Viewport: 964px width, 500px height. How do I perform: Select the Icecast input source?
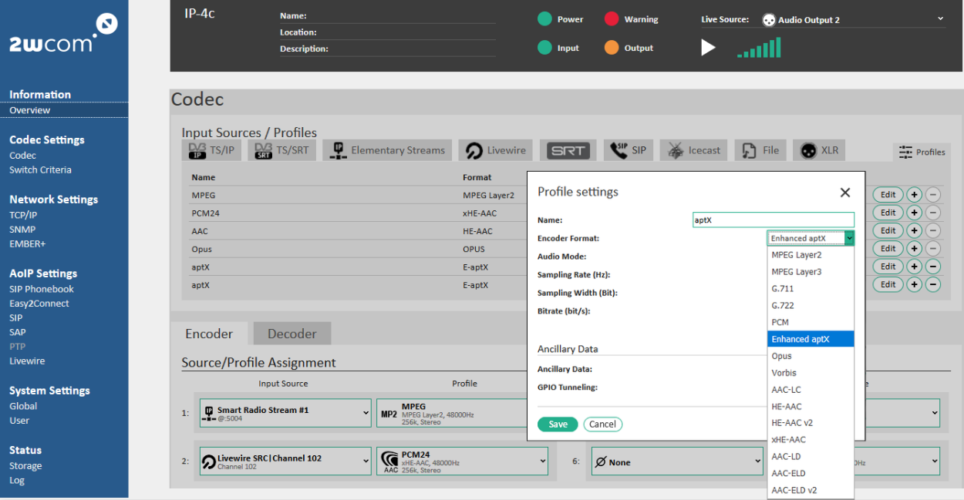coord(694,150)
